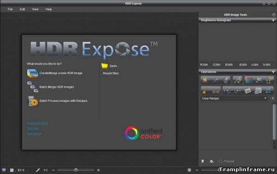Open the Getting Started link
The image size is (277, 174).
click(x=37, y=123)
